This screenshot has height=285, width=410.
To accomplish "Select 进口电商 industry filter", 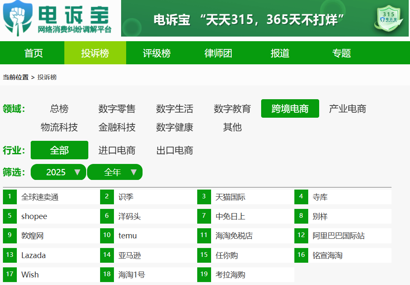I will (x=117, y=150).
